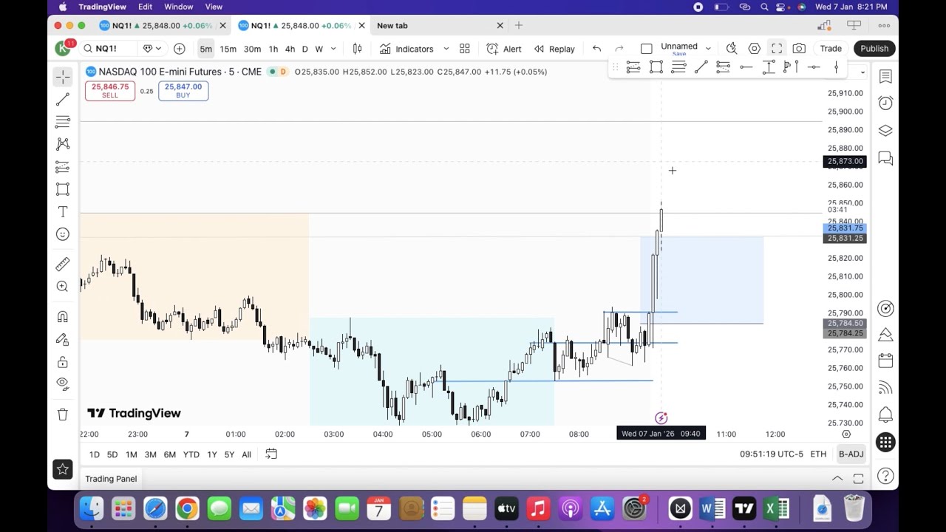Image resolution: width=946 pixels, height=532 pixels.
Task: Open the Fibonacci retracement tools
Action: 63,122
